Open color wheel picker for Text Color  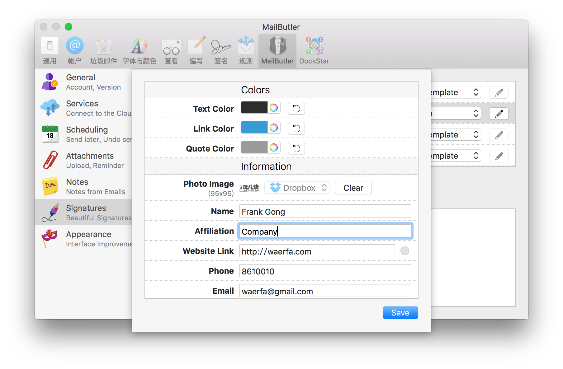[274, 108]
